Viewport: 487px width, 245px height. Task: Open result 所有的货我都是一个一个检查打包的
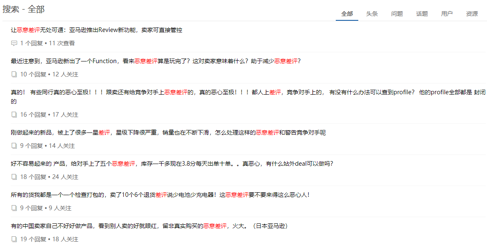pos(160,195)
